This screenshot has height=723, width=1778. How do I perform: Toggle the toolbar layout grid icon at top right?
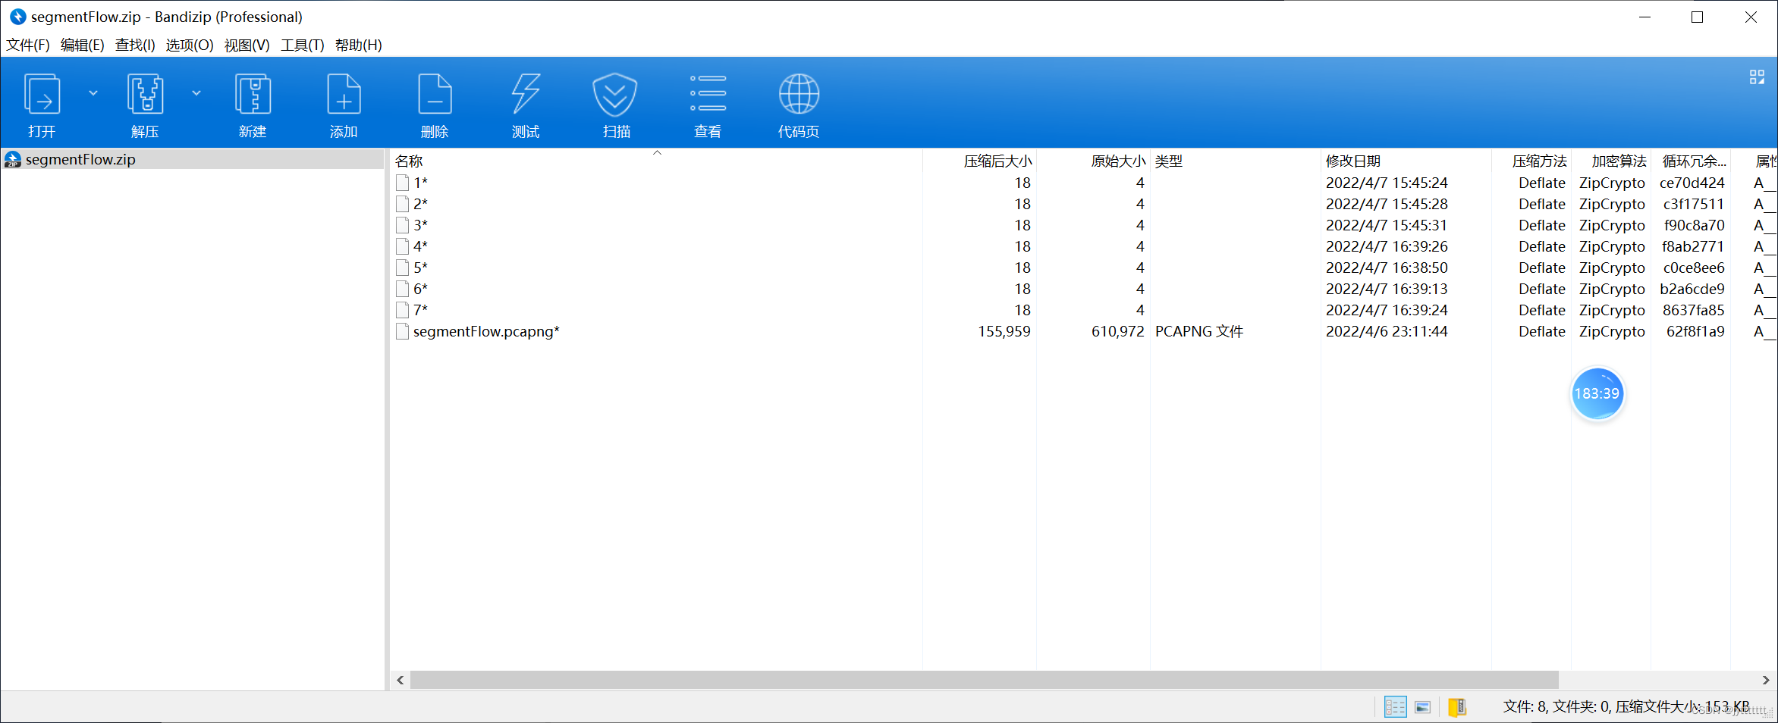coord(1757,77)
